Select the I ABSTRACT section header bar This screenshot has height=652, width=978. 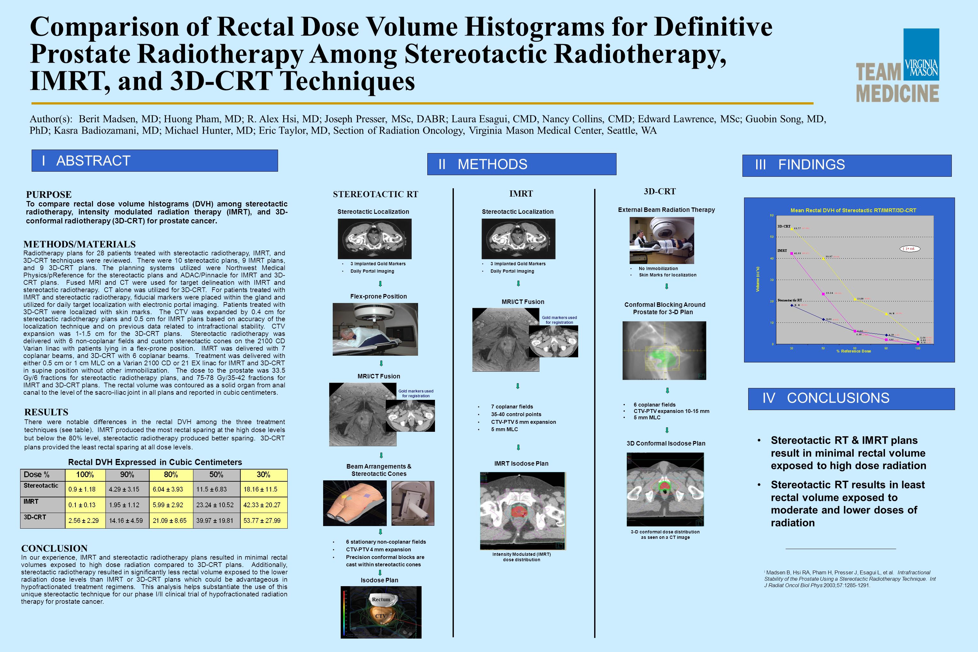pyautogui.click(x=155, y=160)
